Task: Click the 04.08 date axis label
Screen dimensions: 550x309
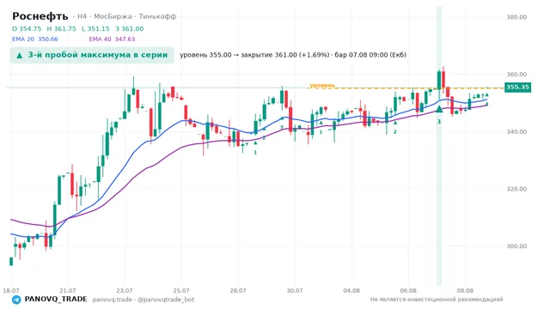Action: tap(351, 290)
